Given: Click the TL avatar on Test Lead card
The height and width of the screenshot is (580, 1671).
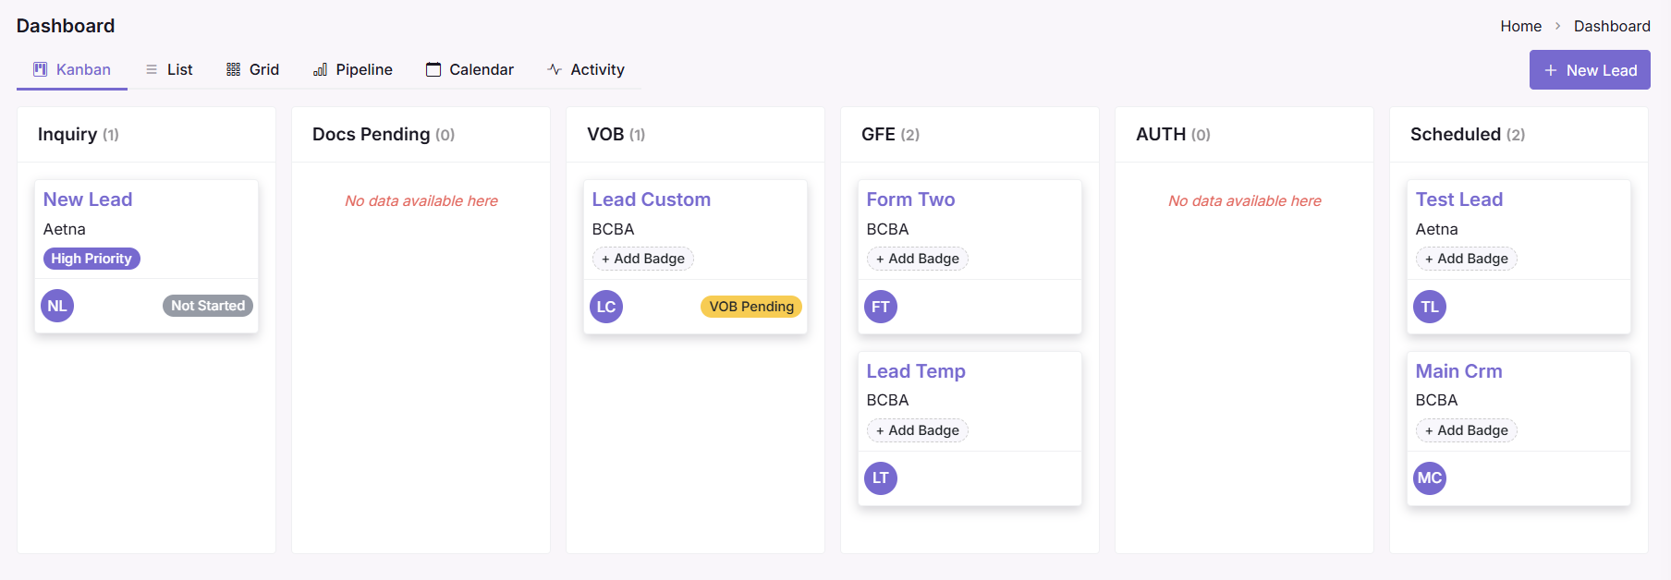Looking at the screenshot, I should 1430,307.
